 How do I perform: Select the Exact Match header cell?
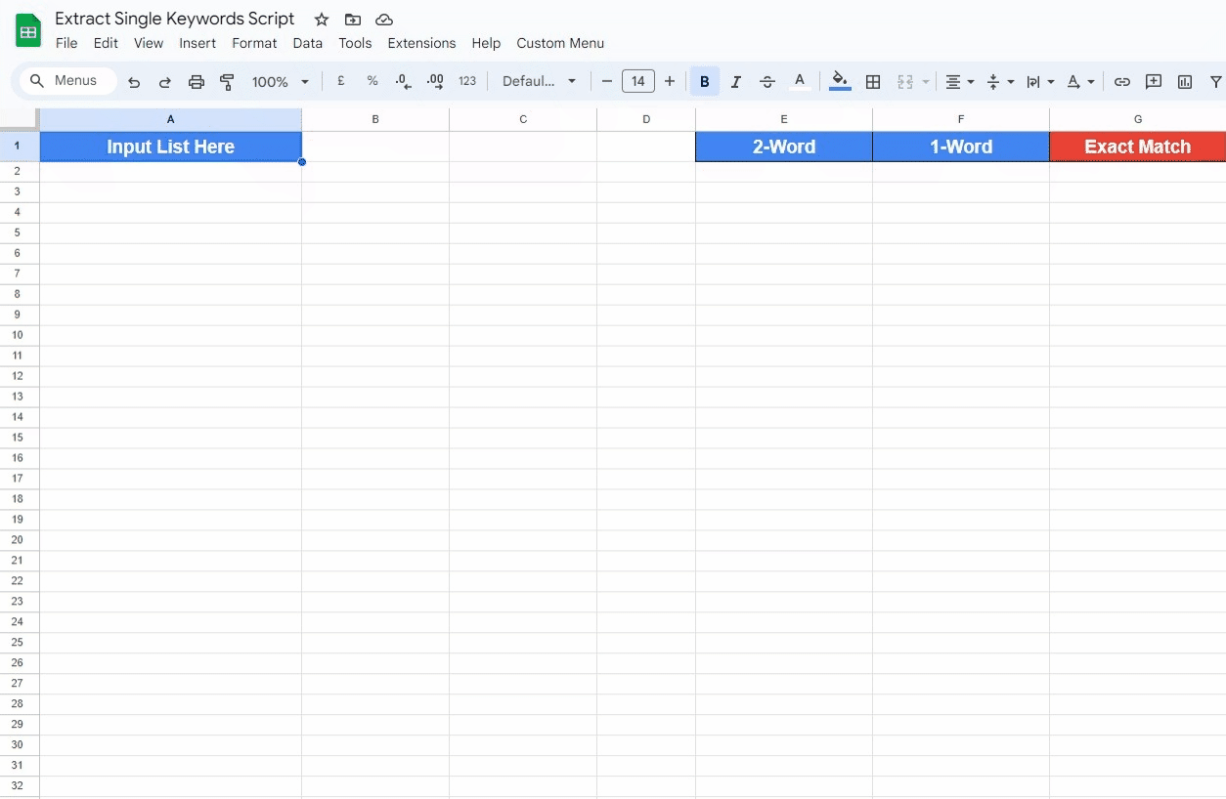[1137, 147]
